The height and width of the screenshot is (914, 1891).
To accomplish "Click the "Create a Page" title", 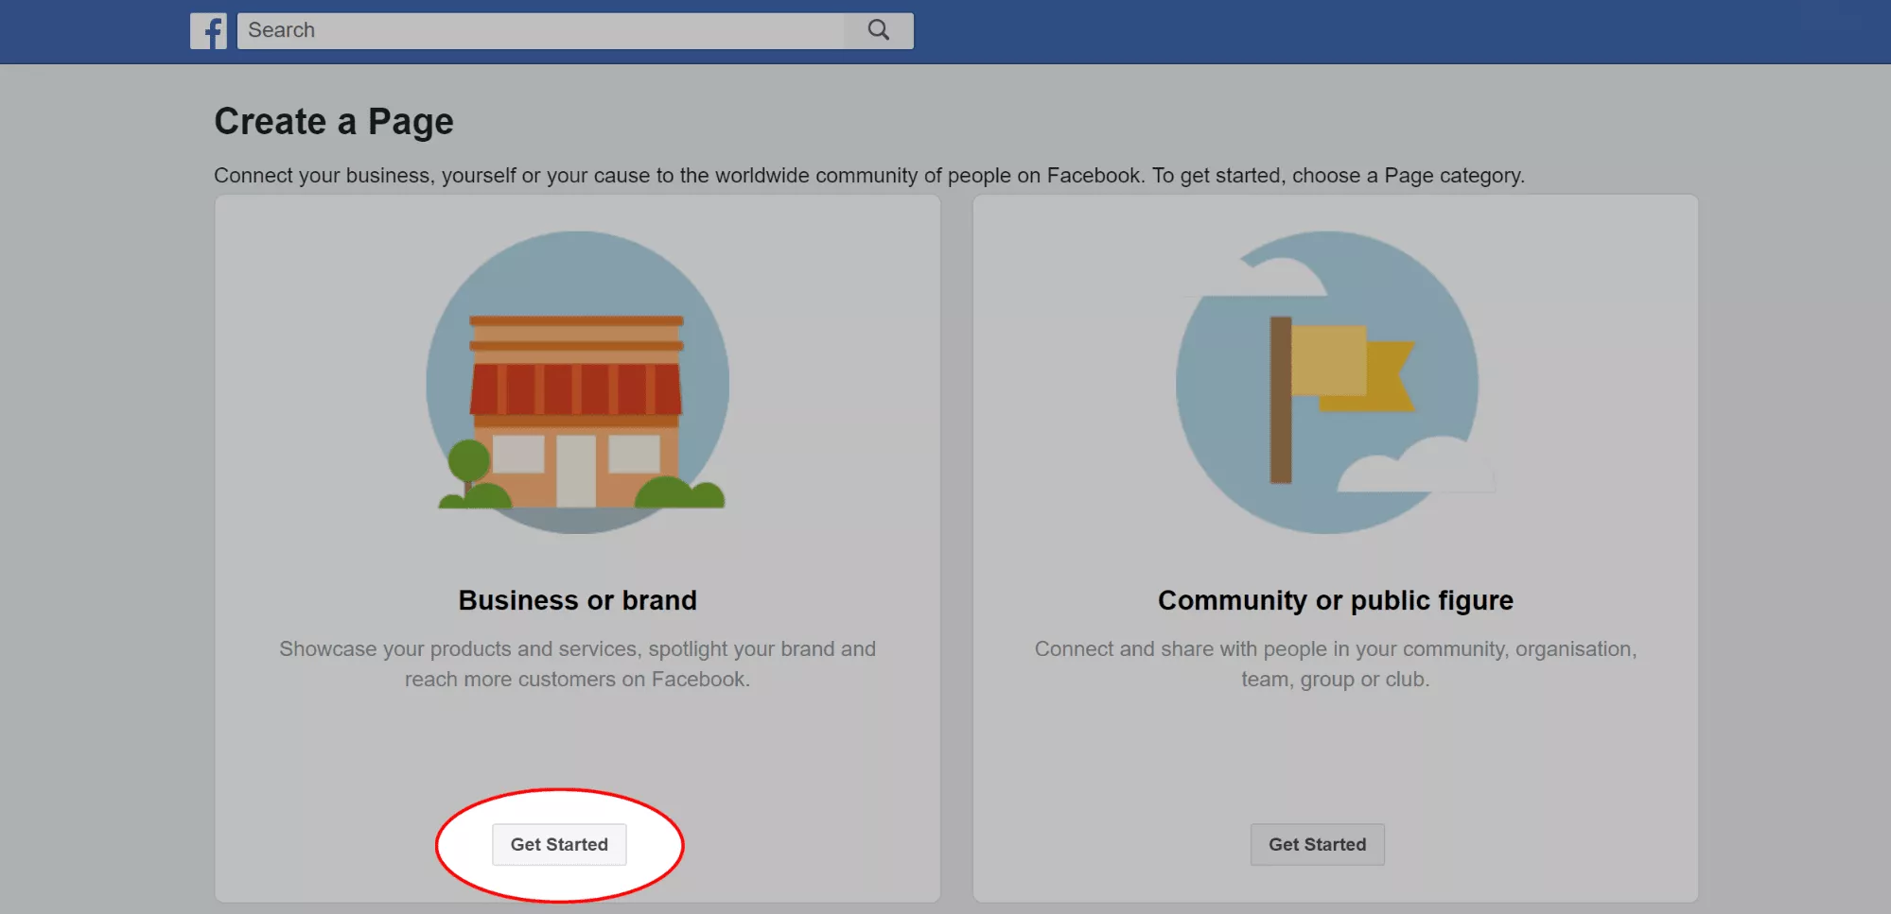I will pyautogui.click(x=334, y=122).
